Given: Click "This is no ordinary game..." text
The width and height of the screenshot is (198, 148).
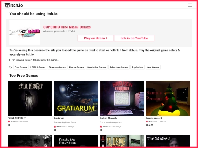Looking at the screenshot, I should 111,122.
